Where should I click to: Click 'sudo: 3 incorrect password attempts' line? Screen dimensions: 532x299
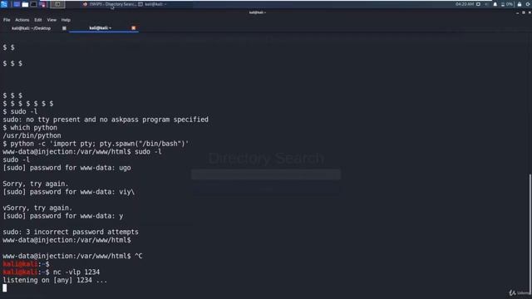[x=71, y=233]
